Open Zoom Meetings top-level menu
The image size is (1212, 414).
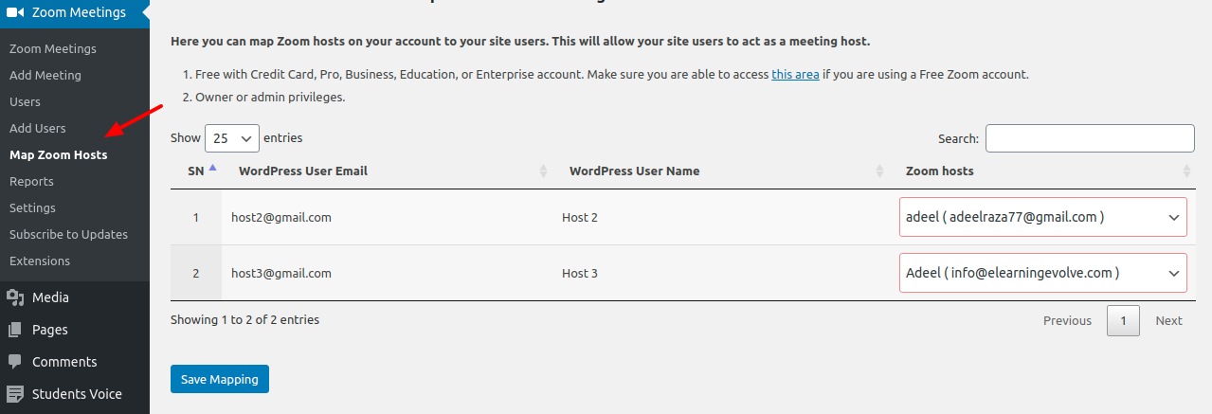coord(75,13)
